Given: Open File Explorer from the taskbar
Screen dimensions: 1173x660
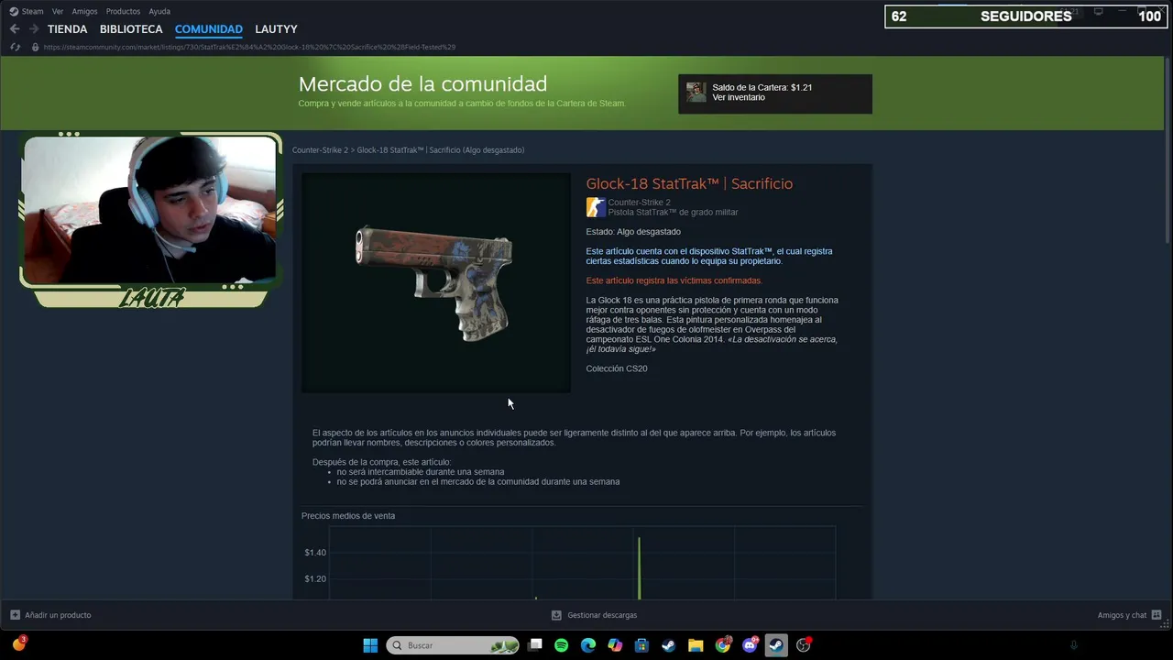Looking at the screenshot, I should [696, 645].
